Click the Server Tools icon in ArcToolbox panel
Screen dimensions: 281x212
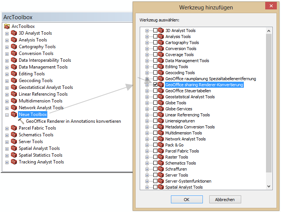click(x=14, y=142)
